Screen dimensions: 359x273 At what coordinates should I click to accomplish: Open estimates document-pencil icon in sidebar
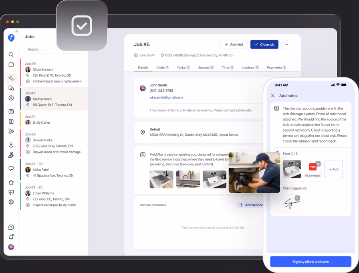click(x=11, y=88)
